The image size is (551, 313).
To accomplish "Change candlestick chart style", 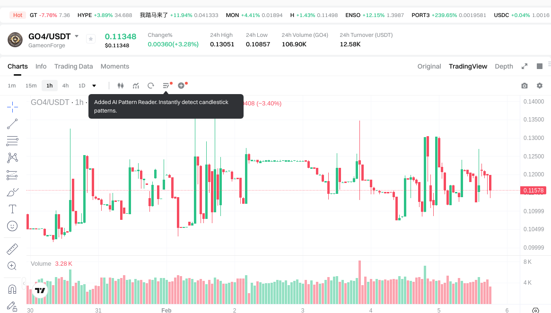I will [x=120, y=86].
